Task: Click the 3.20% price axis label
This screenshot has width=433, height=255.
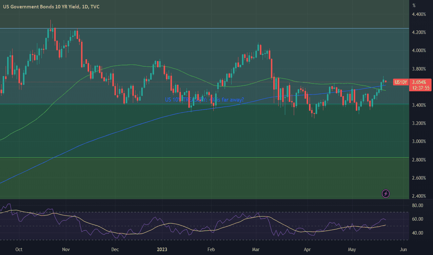Action: pos(419,123)
